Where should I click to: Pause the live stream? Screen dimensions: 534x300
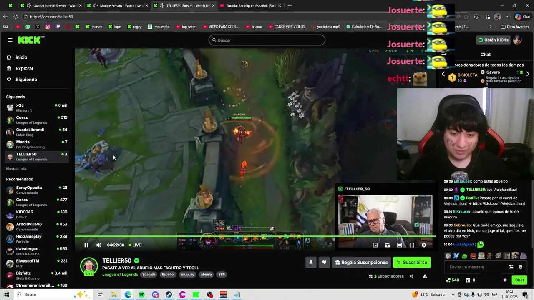[86, 245]
